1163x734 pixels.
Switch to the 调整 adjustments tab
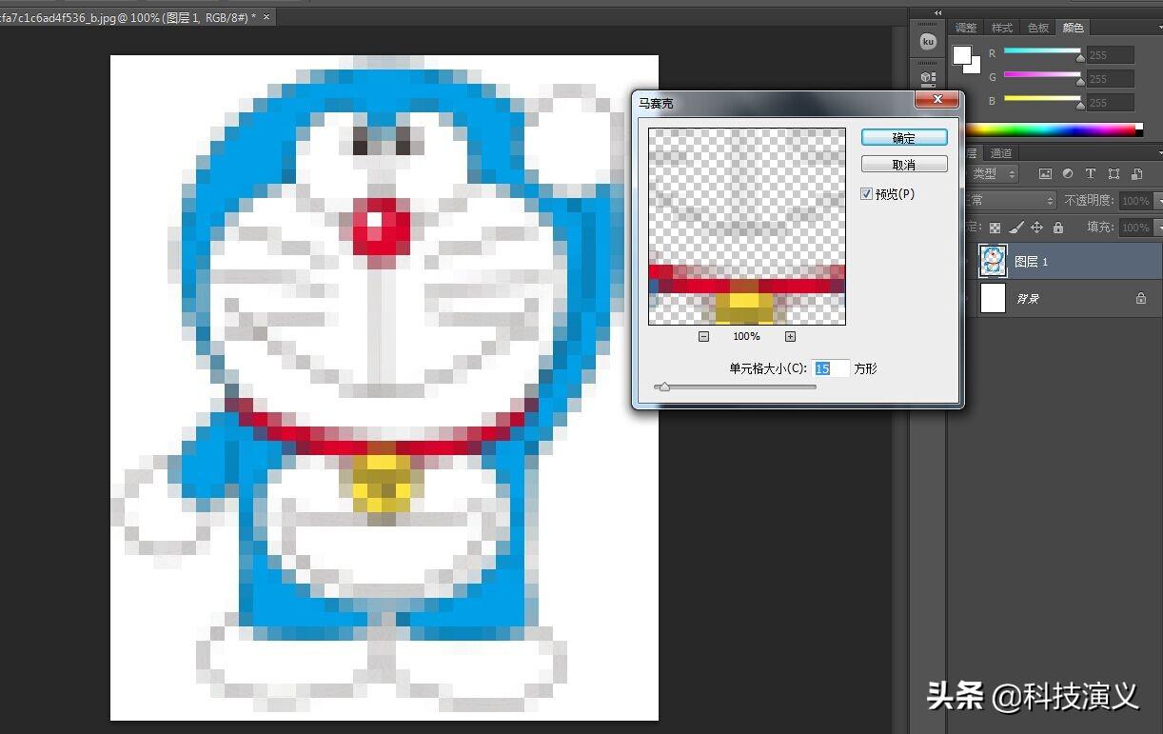[x=966, y=28]
